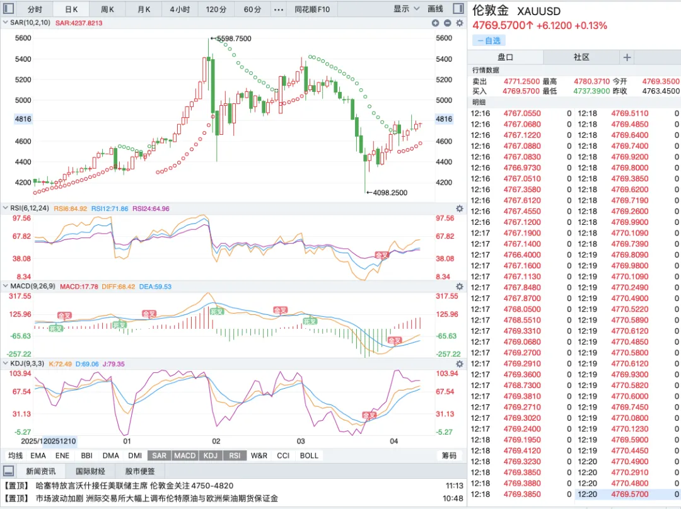The image size is (681, 509).
Task: Click the zoom-in plus icon on SAR chart
Action: click(435, 23)
